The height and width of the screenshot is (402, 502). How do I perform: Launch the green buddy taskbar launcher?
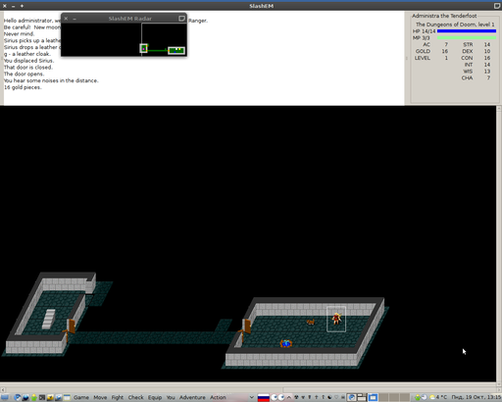pyautogui.click(x=33, y=397)
